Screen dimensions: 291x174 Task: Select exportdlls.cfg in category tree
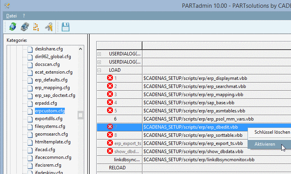48,119
